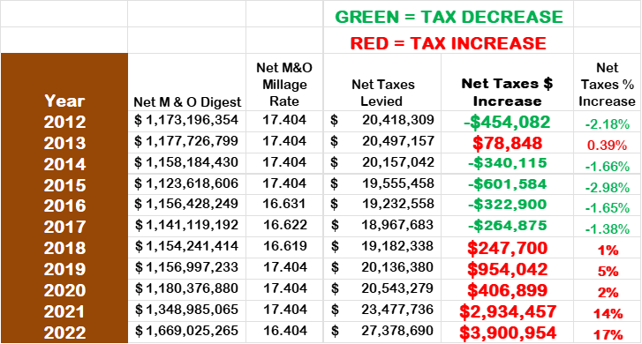The width and height of the screenshot is (642, 344).
Task: Click digest value $1,348,985,065
Action: (186, 310)
